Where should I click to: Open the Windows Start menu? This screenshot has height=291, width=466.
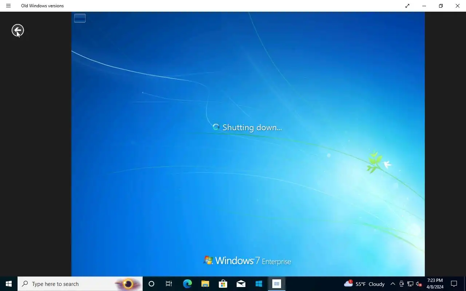pyautogui.click(x=9, y=284)
